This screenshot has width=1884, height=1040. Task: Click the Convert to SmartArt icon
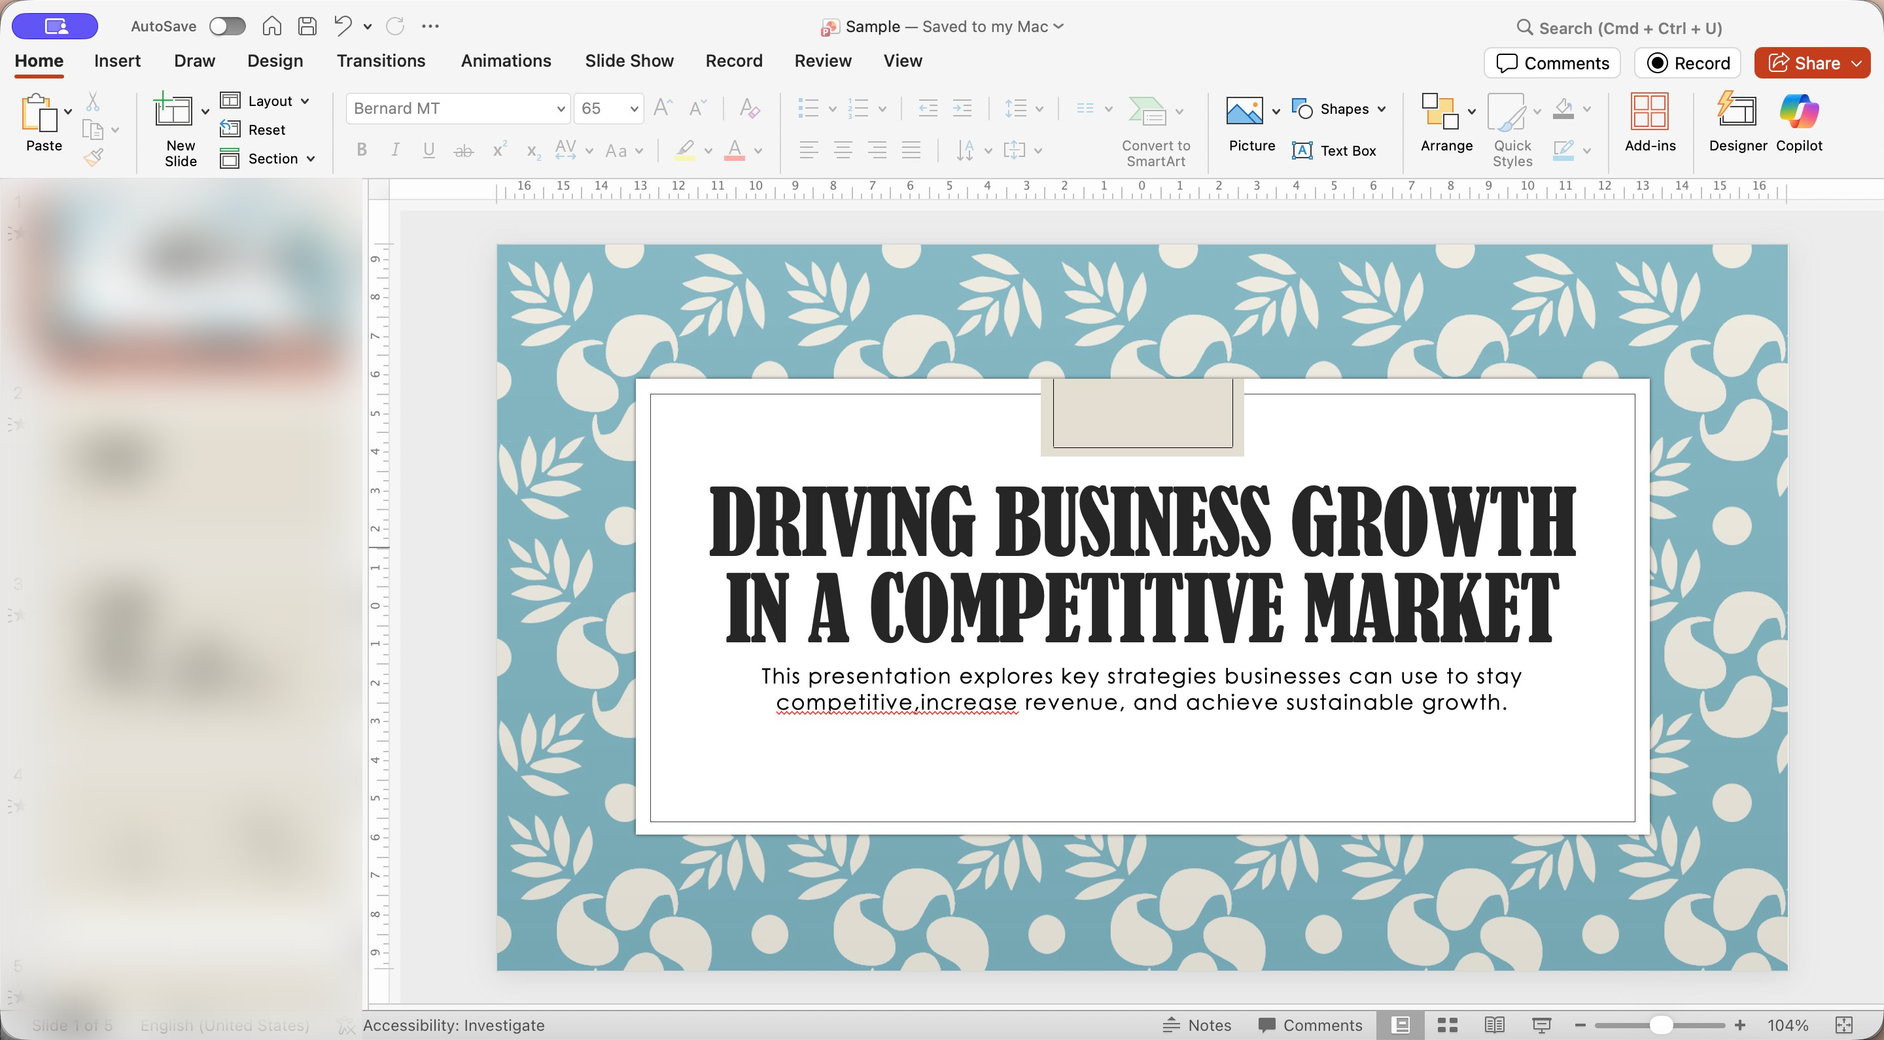click(1147, 112)
